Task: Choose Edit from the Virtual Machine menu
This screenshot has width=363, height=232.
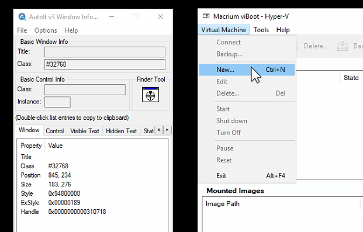Action: 247,81
